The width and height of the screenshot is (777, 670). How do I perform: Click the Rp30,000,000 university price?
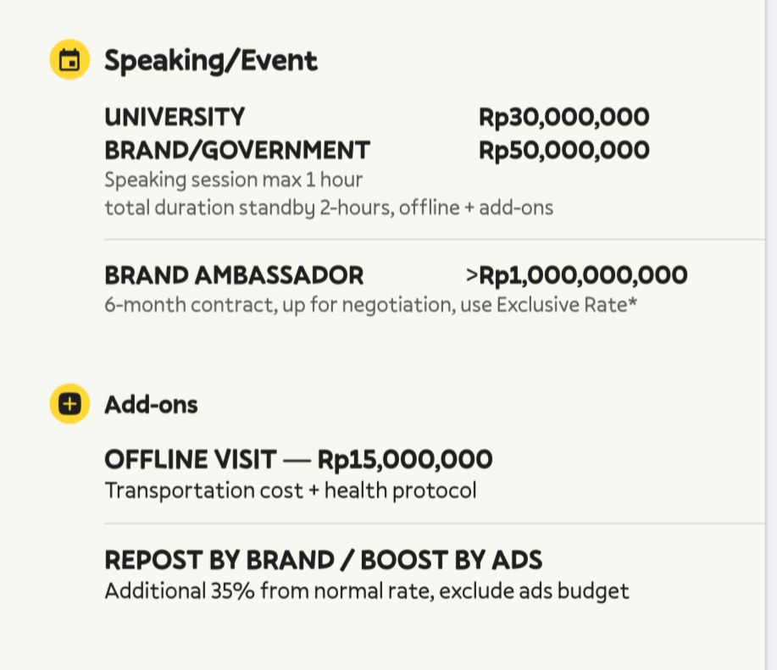click(x=563, y=117)
